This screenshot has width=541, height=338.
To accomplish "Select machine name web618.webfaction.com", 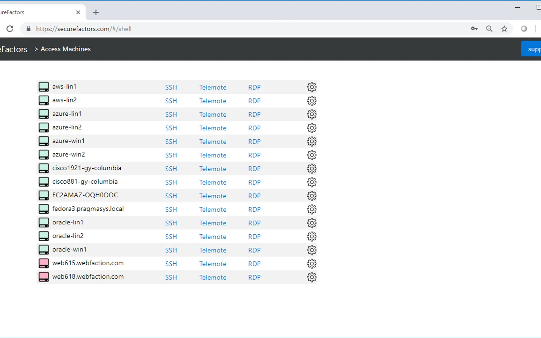I will 88,276.
